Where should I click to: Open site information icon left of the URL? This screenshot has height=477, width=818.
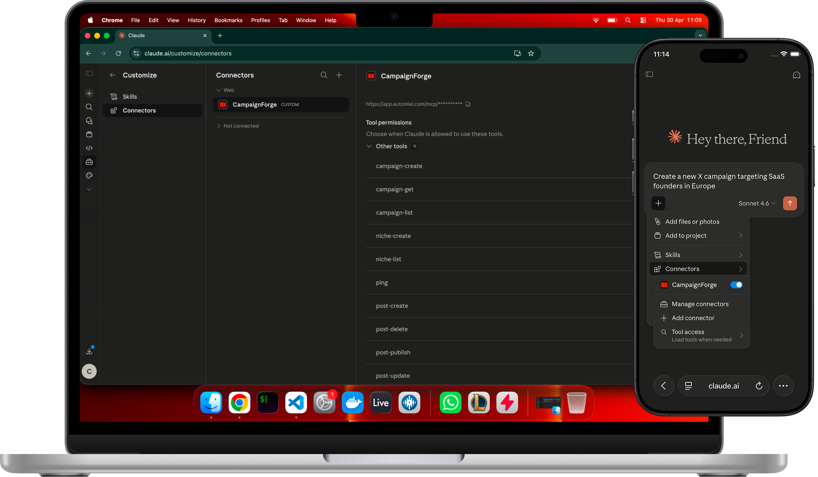136,53
